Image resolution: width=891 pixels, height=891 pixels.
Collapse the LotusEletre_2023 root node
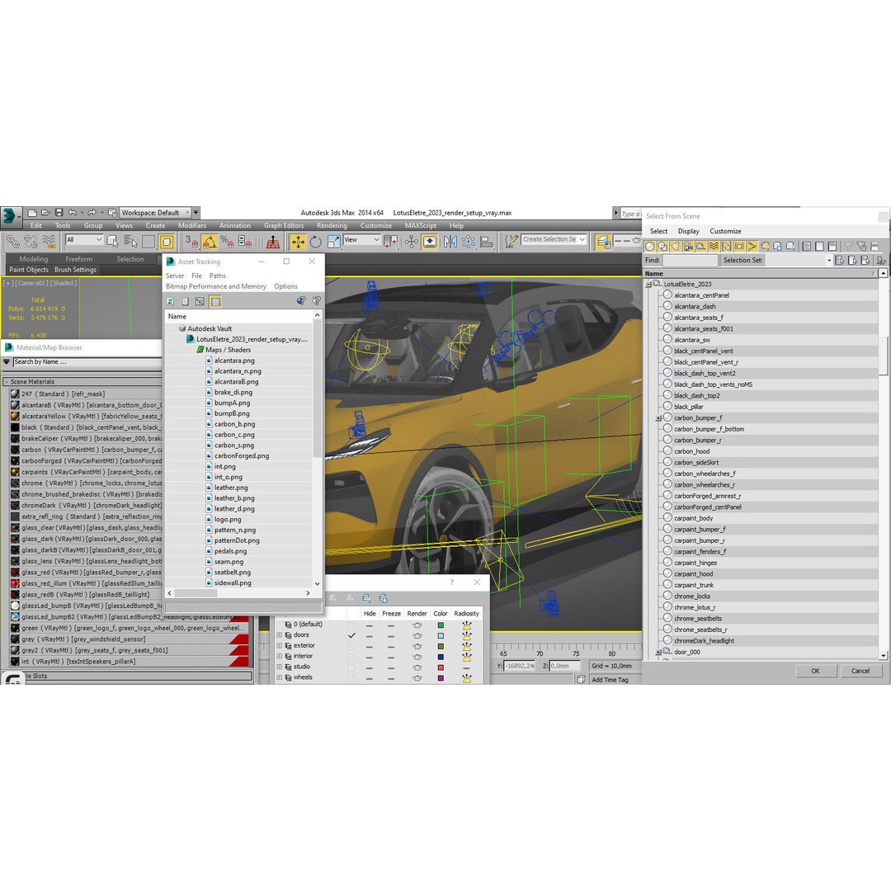(x=649, y=284)
